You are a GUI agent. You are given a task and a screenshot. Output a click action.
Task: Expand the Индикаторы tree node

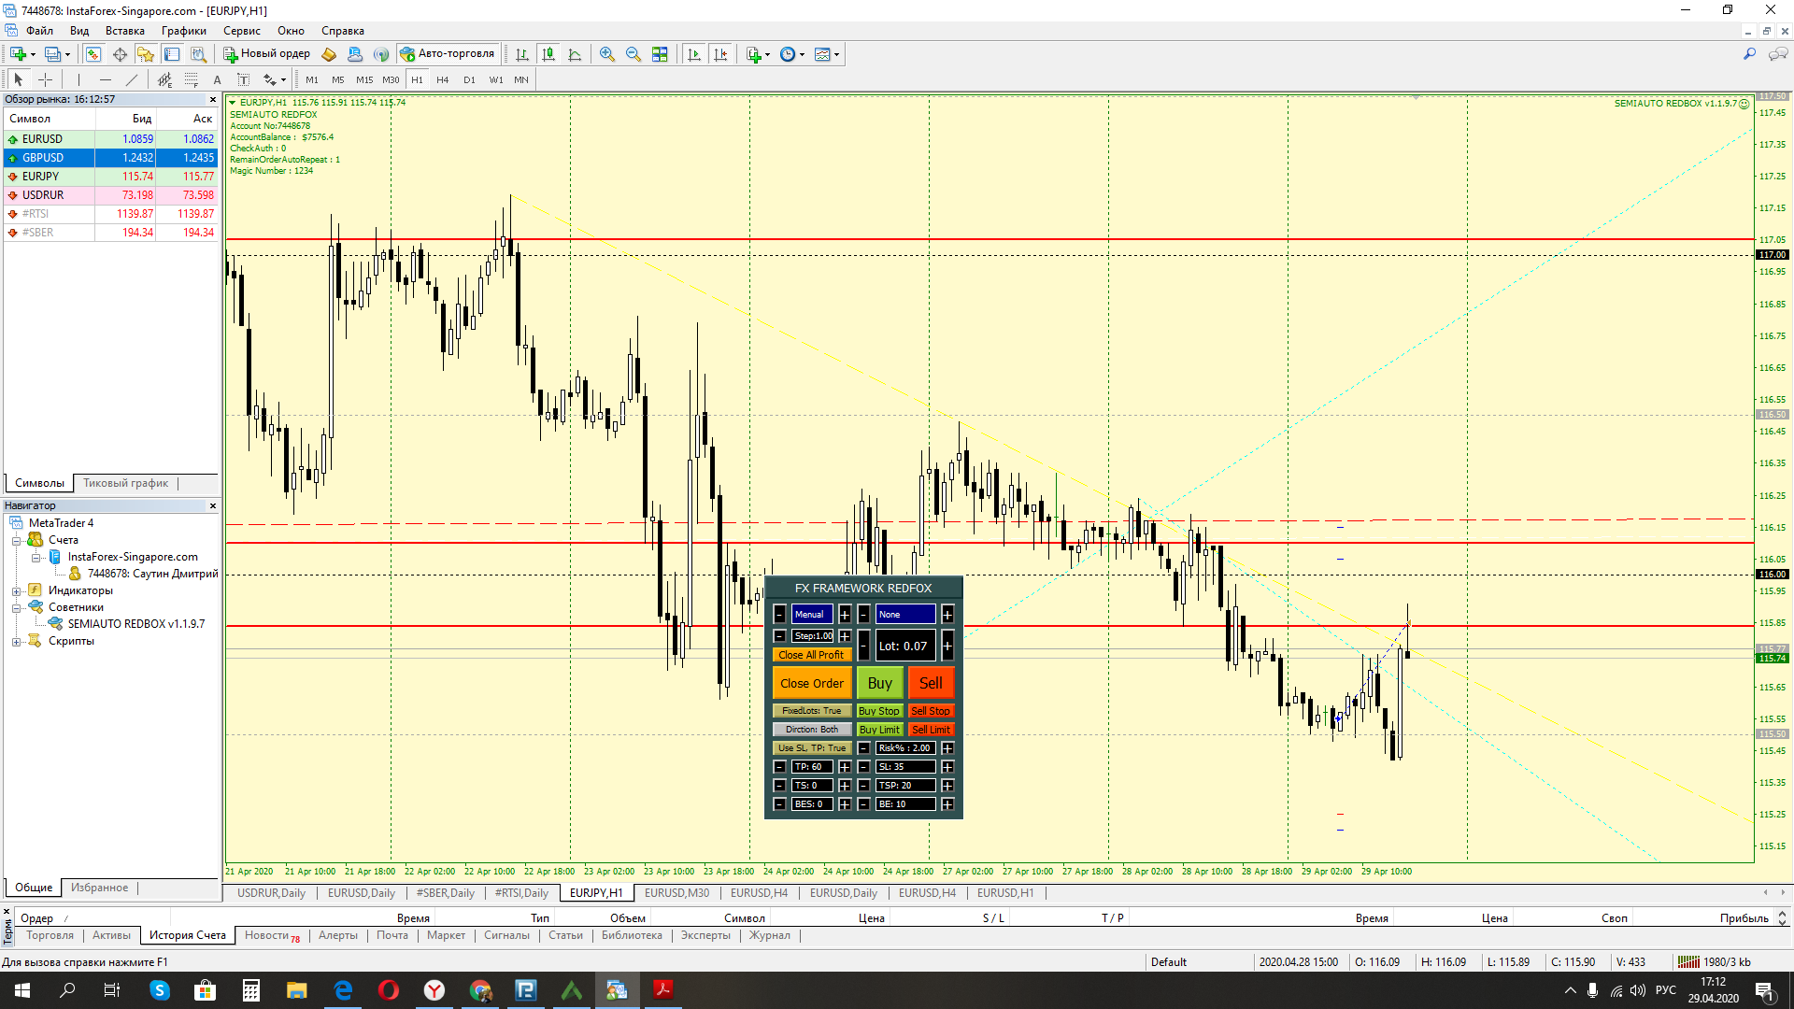pyautogui.click(x=16, y=590)
